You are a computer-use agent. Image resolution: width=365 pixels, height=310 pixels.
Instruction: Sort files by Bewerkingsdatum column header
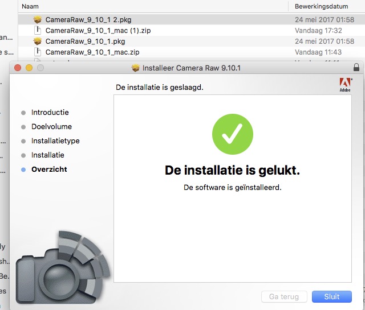click(x=321, y=6)
